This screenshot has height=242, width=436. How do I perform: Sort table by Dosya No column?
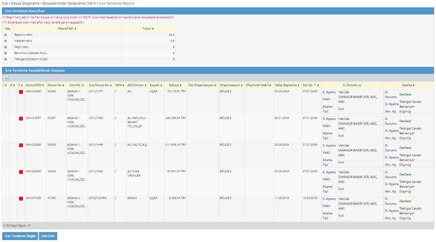point(56,85)
